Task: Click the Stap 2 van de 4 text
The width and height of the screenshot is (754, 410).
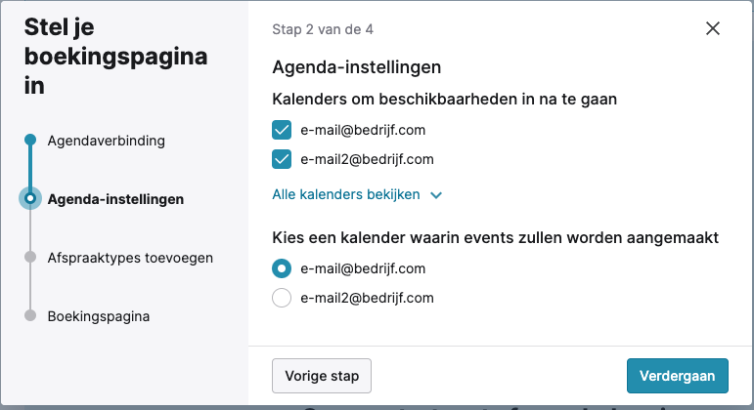Action: [x=323, y=29]
